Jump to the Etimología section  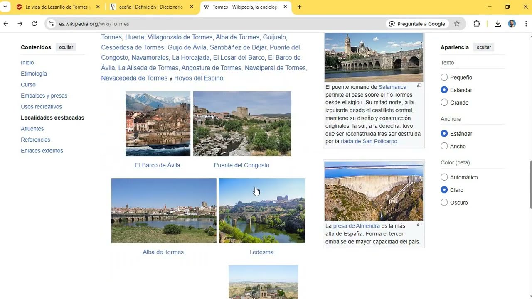tap(34, 74)
